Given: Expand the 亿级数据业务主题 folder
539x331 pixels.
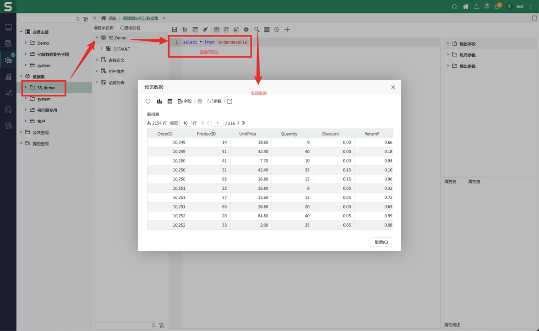Looking at the screenshot, I should point(25,54).
